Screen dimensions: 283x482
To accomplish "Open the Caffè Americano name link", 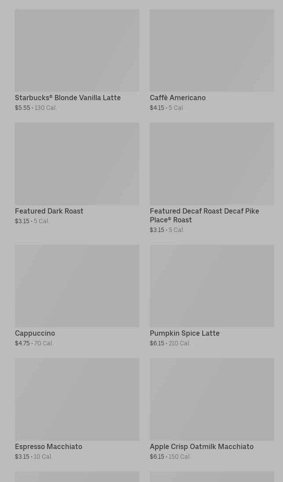I will pos(178,98).
